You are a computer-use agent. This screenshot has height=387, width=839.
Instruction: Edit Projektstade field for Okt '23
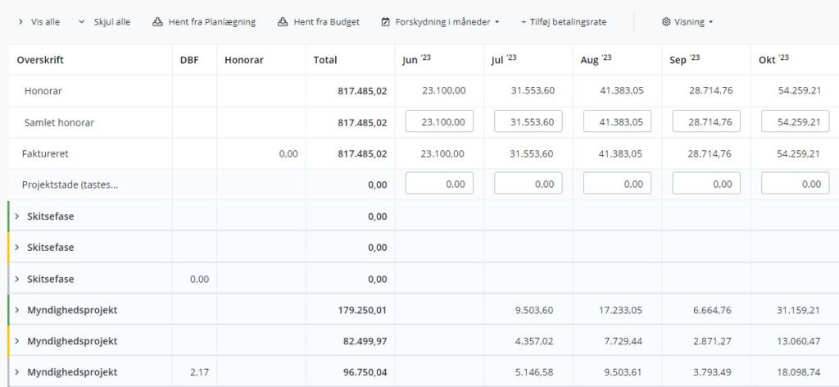pos(795,184)
